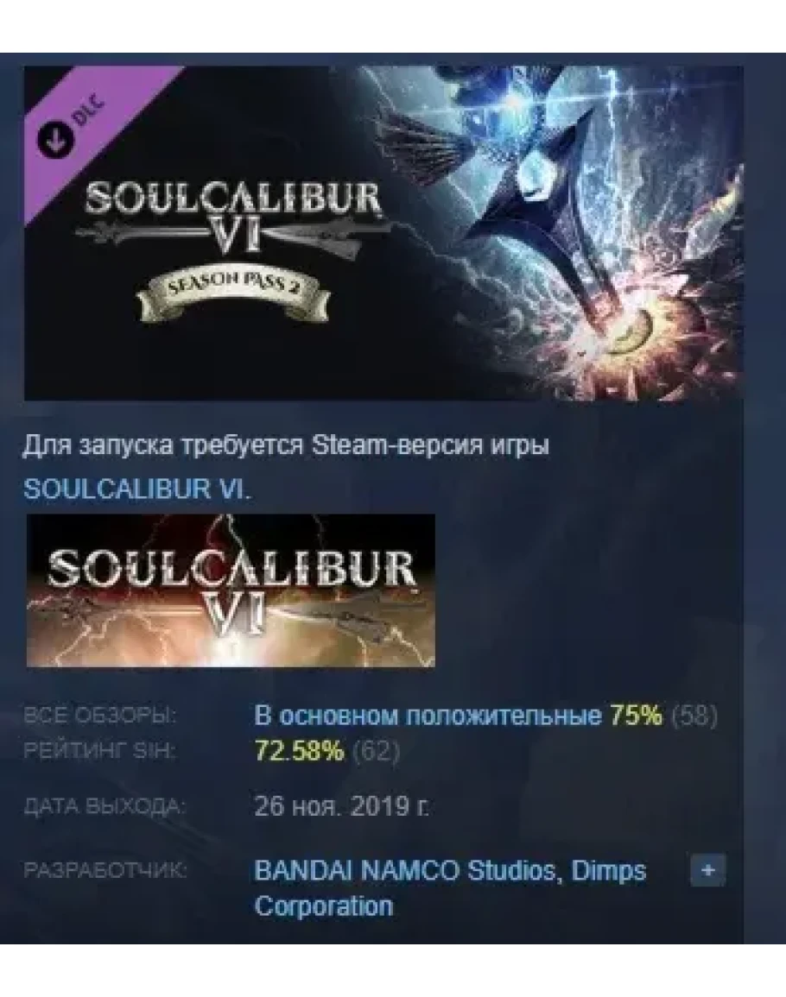This screenshot has height=997, width=786.
Task: Click the 'РЕЙТИНГ SIH' label
Action: 98,751
